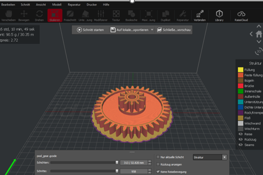Click the green Innenschale color swatch
Image resolution: width=263 pixels, height=175 pixels.
[240, 91]
